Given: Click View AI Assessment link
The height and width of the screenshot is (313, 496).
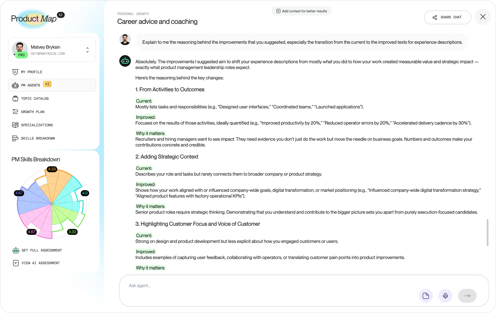Looking at the screenshot, I should coord(36,263).
